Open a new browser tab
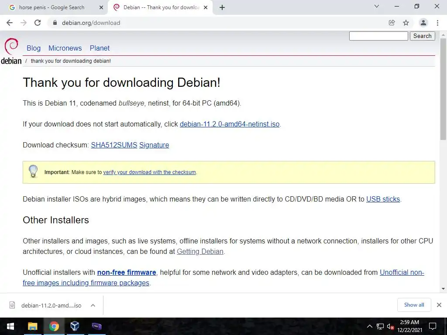The height and width of the screenshot is (335, 447). pyautogui.click(x=222, y=7)
